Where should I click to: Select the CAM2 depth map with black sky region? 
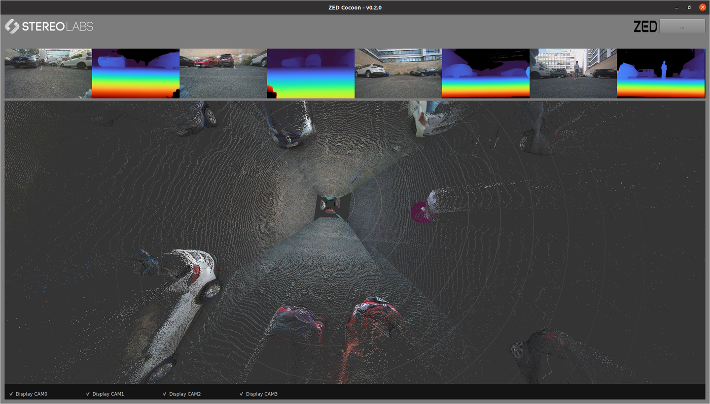[486, 73]
